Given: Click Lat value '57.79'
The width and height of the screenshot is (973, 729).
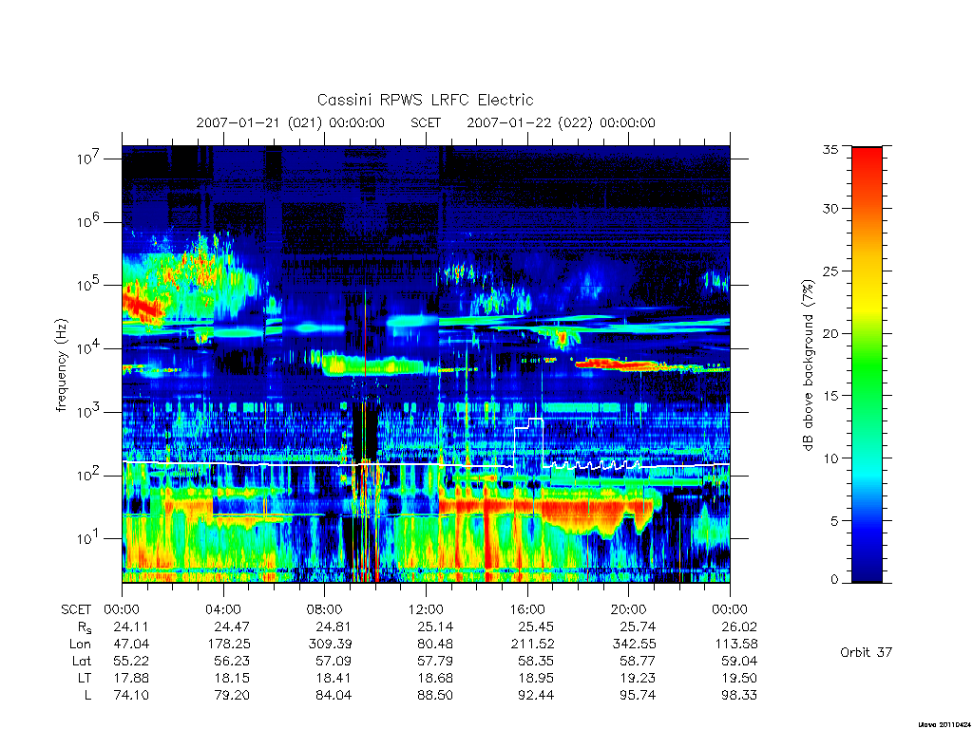Looking at the screenshot, I should click(435, 661).
